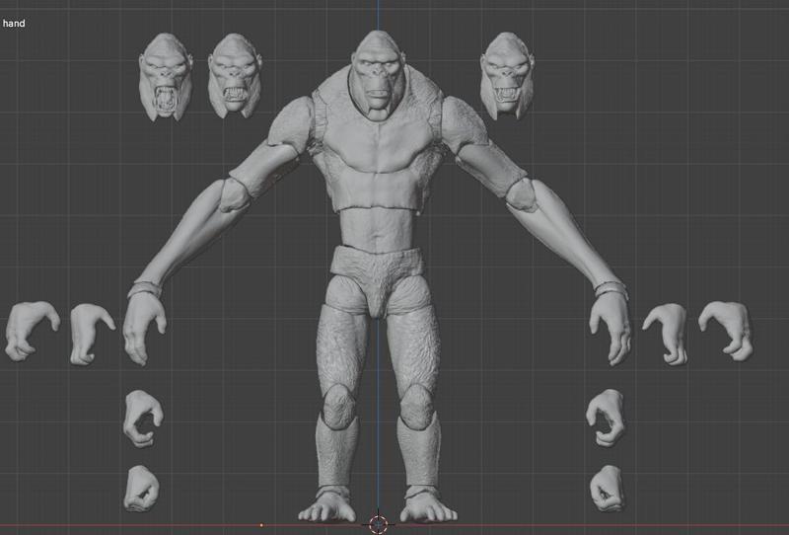The image size is (789, 535).
Task: Select the spare head next to the roaring head
Action: (235, 76)
